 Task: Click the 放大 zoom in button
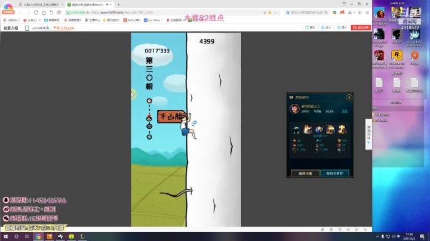[326, 27]
